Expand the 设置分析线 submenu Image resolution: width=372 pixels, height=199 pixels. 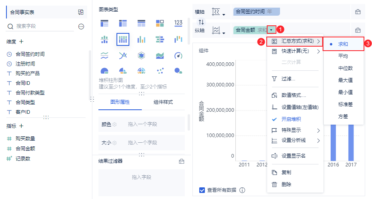(x=295, y=141)
